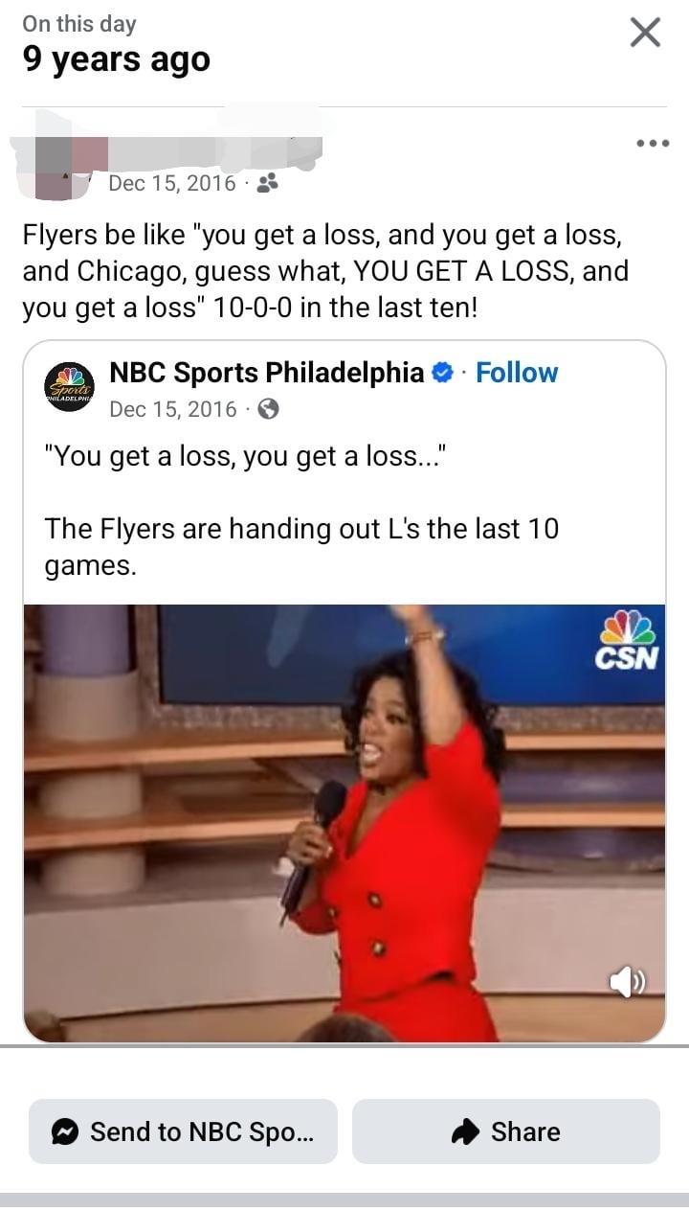Open shared post text about handing out L's
689x1211 pixels.
[x=302, y=546]
